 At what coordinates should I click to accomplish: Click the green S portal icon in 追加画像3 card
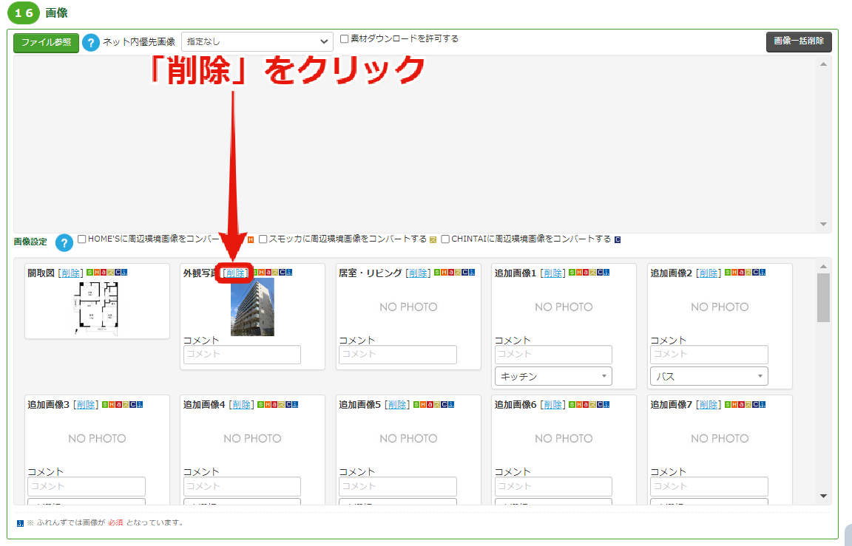point(106,404)
